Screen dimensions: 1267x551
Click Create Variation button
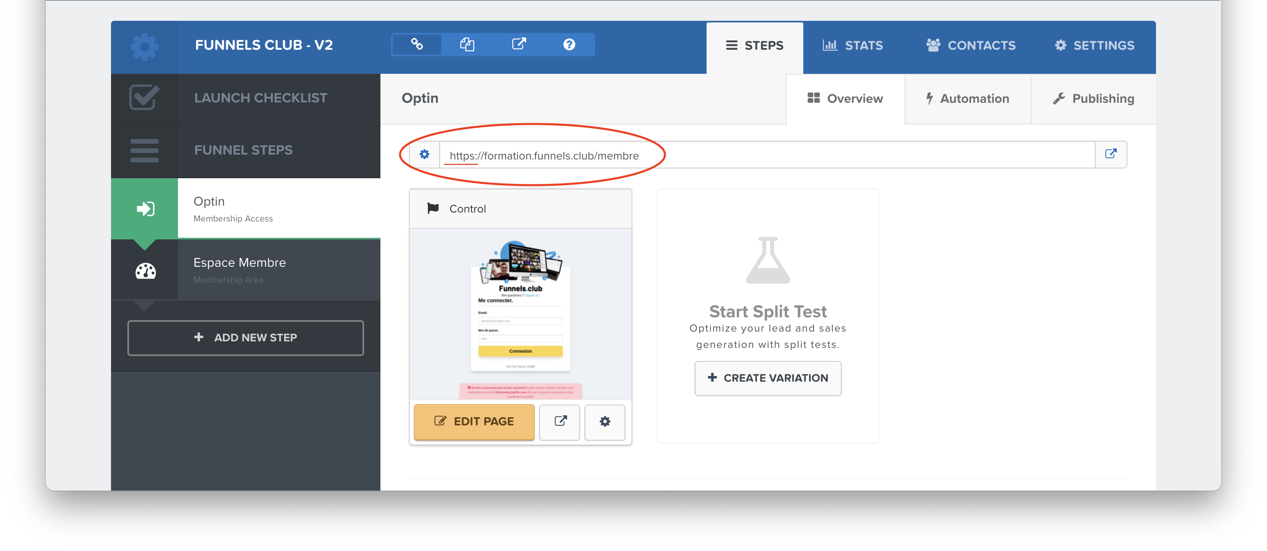pyautogui.click(x=767, y=378)
